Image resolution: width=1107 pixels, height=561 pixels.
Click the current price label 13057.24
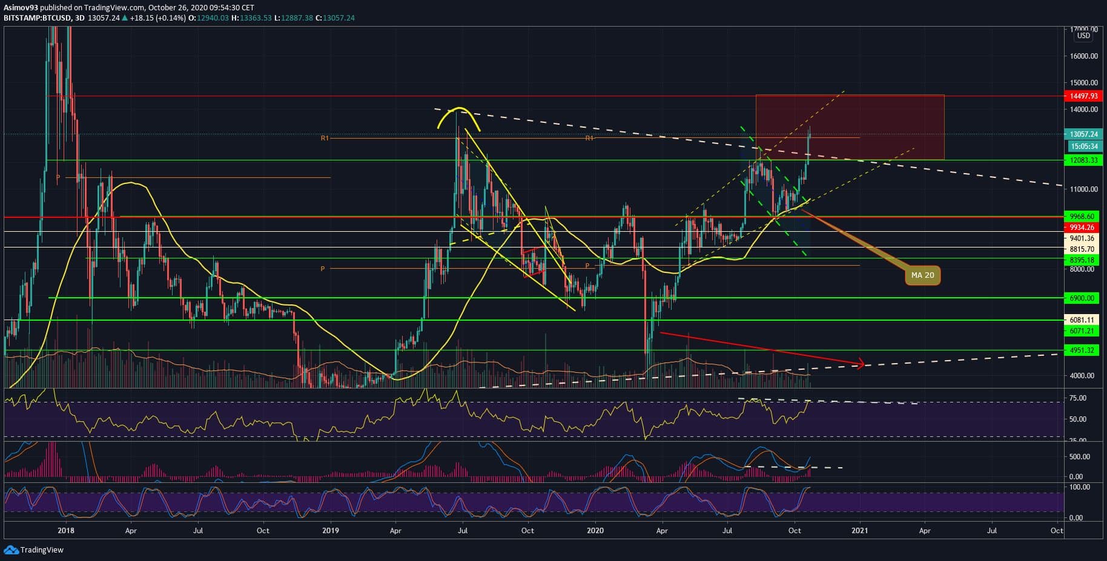click(1083, 134)
